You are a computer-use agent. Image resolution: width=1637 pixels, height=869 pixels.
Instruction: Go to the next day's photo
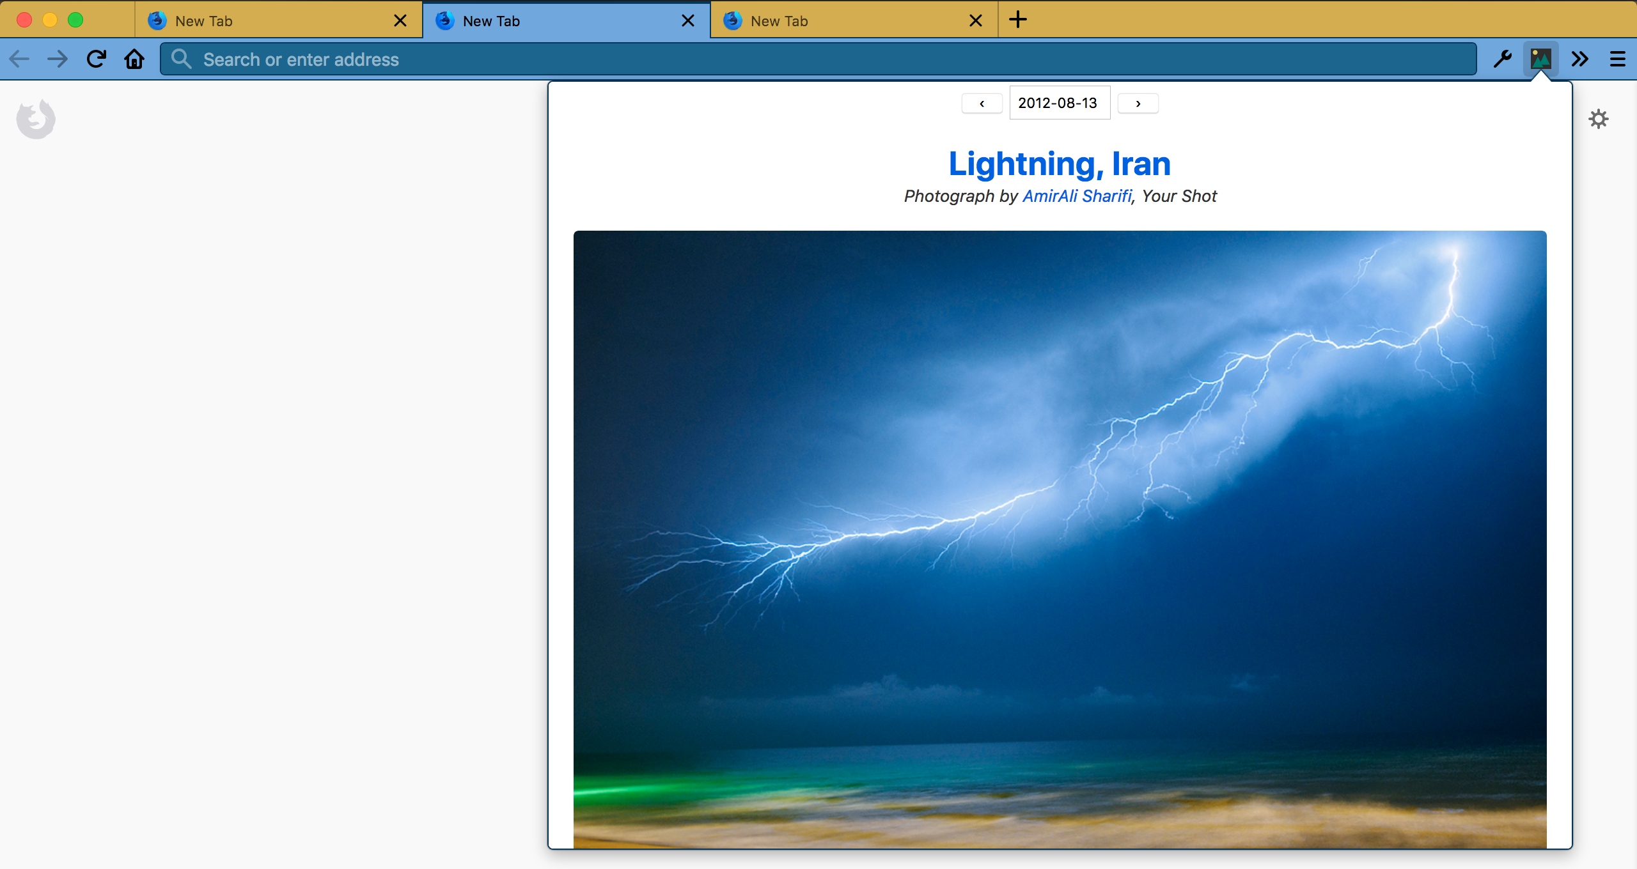1138,104
